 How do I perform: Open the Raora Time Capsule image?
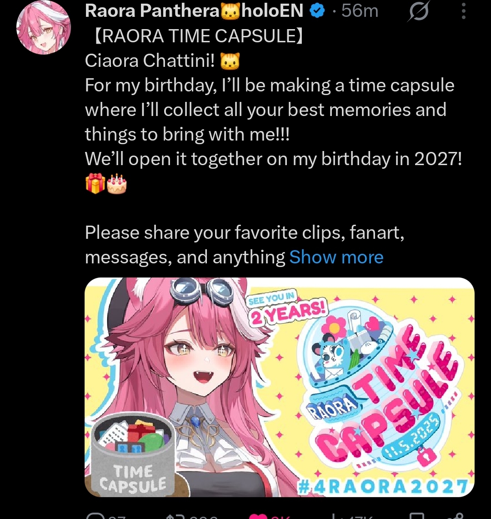click(280, 387)
